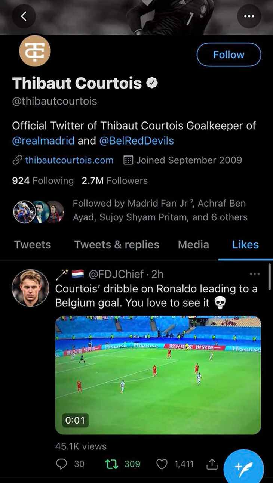Open tweet options three-dot menu
Viewport: 273px width, 483px height.
coord(254,274)
